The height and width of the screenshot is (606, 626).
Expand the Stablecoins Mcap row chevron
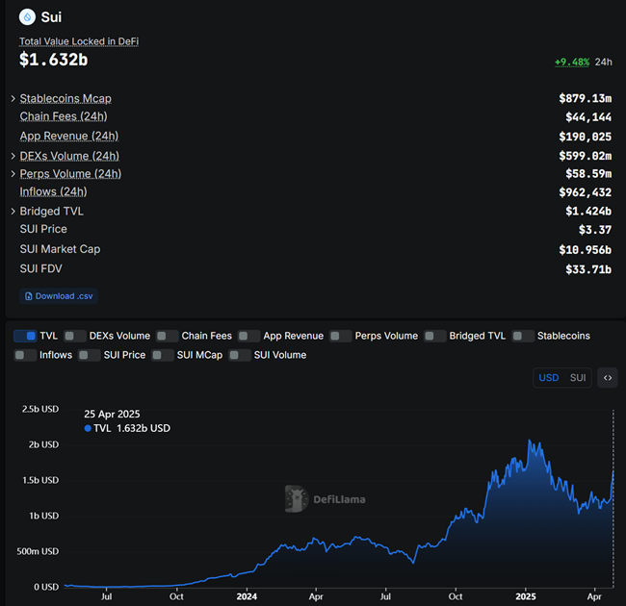tap(13, 98)
